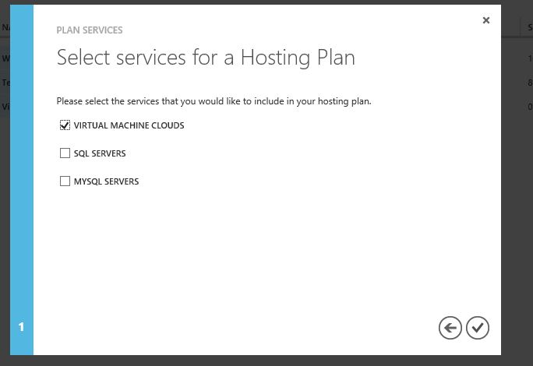This screenshot has height=366, width=533.
Task: Select the step 1 wizard indicator
Action: click(x=21, y=327)
